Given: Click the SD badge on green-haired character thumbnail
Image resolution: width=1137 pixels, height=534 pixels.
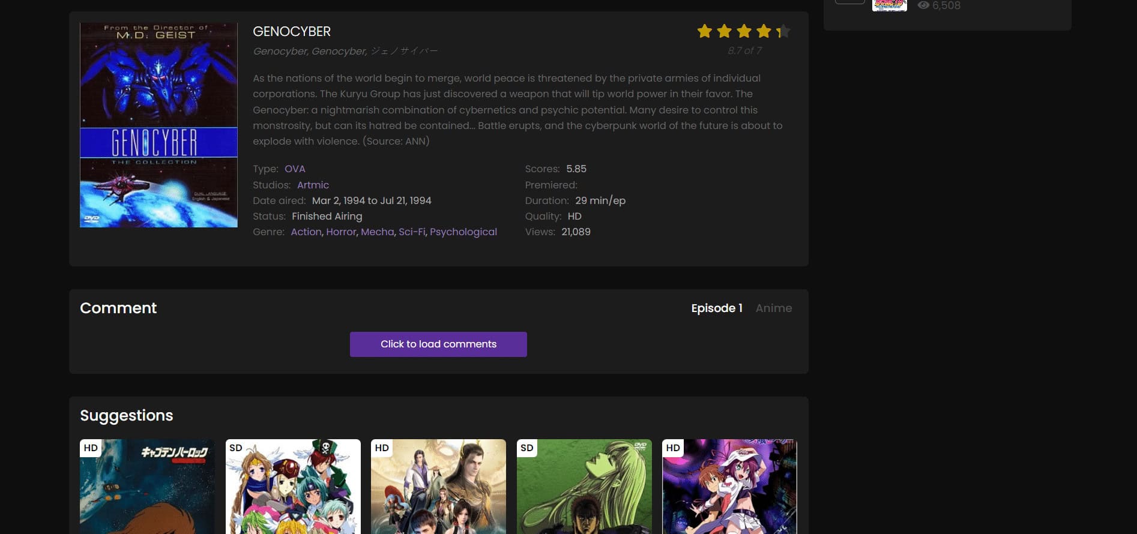Looking at the screenshot, I should point(527,448).
